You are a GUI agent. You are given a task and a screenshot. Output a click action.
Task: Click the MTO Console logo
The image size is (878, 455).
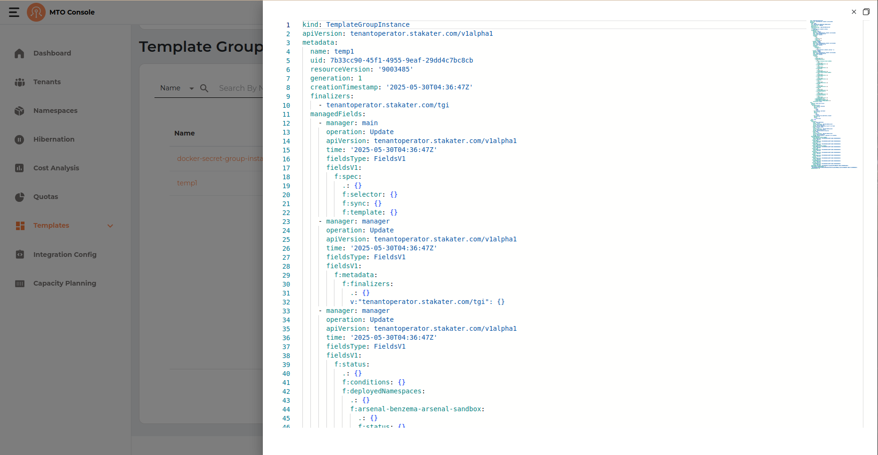(36, 12)
